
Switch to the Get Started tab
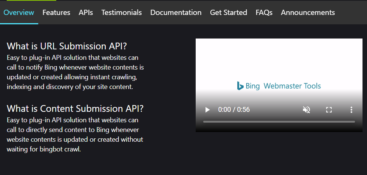tap(228, 12)
